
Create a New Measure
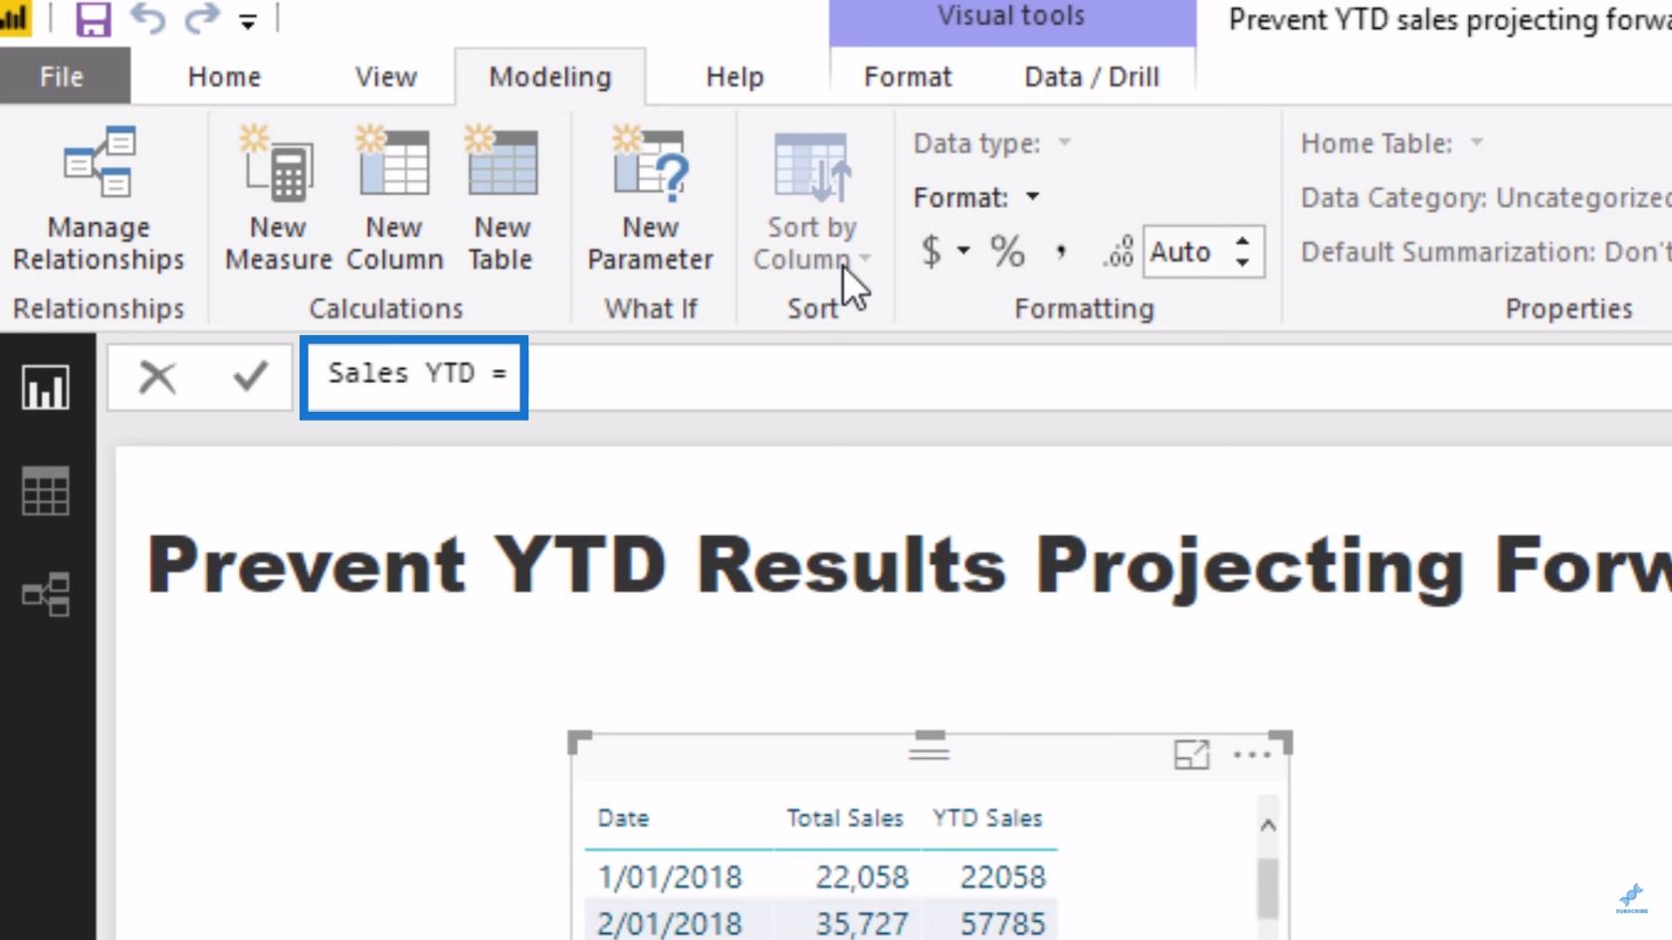point(278,199)
